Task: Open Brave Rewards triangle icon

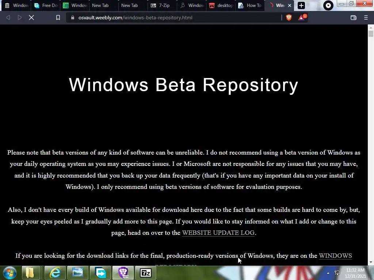Action: pos(302,17)
